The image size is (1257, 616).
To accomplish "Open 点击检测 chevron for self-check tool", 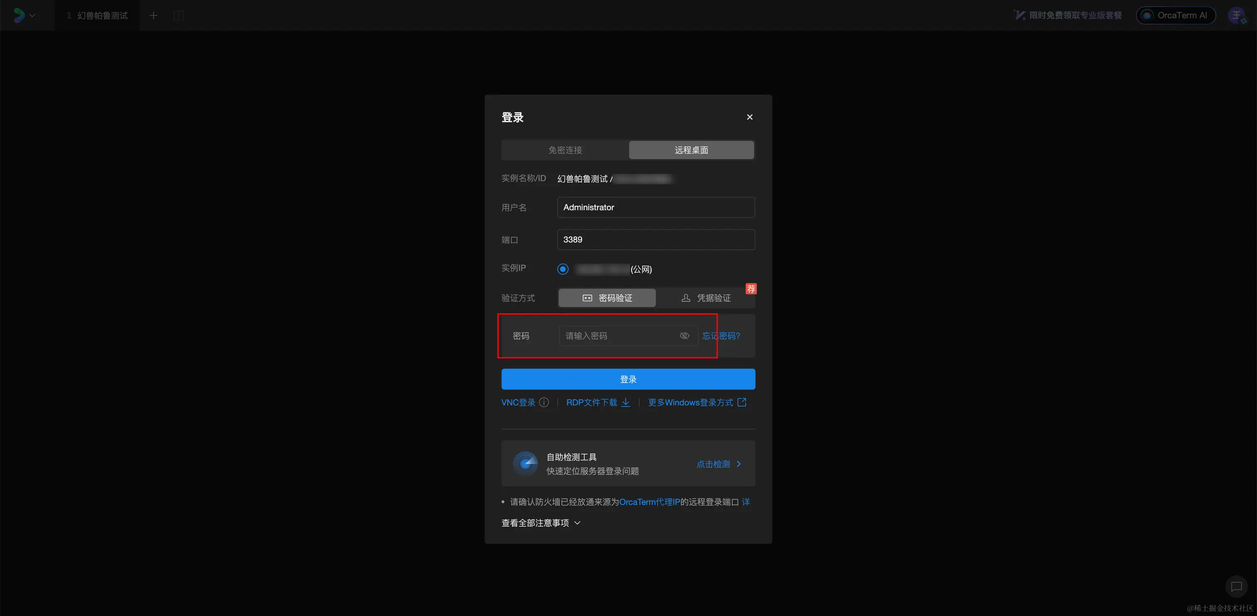I will pyautogui.click(x=738, y=464).
